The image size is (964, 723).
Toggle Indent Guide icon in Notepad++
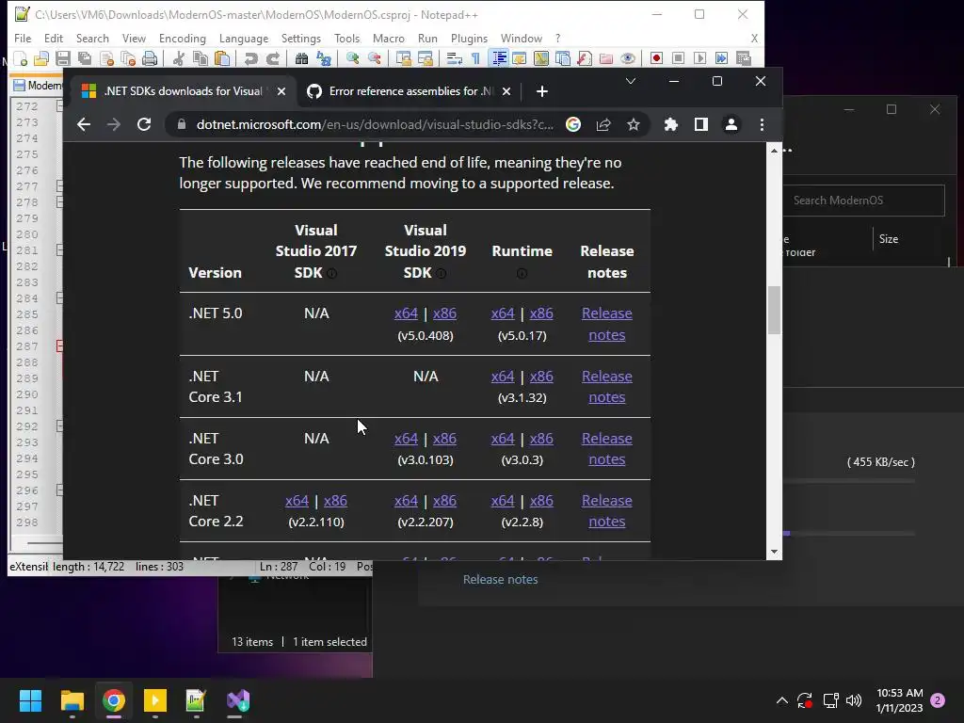(498, 58)
